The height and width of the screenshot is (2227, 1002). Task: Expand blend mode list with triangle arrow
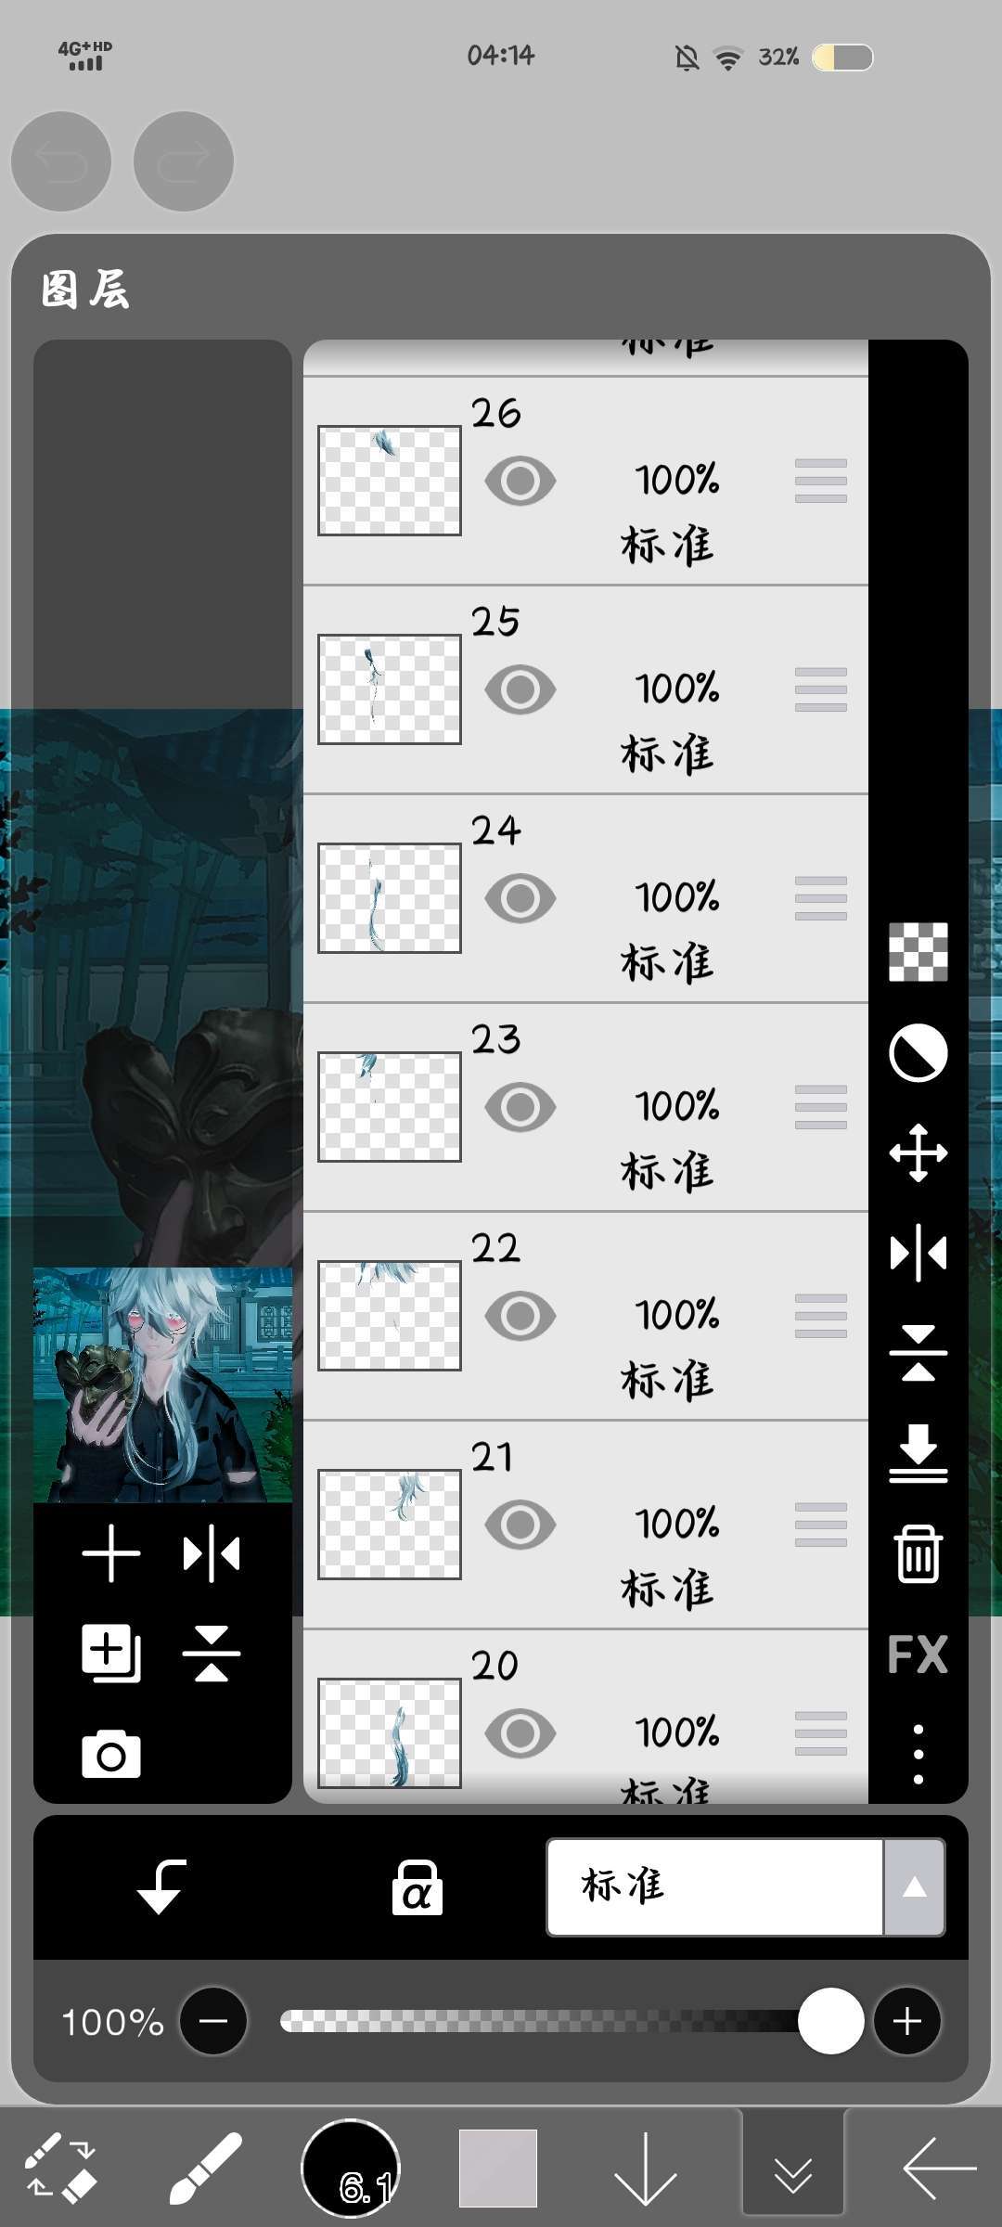pos(915,1887)
